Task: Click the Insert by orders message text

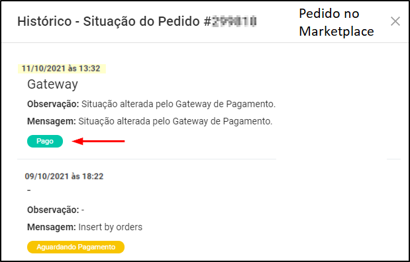Action: tap(111, 227)
